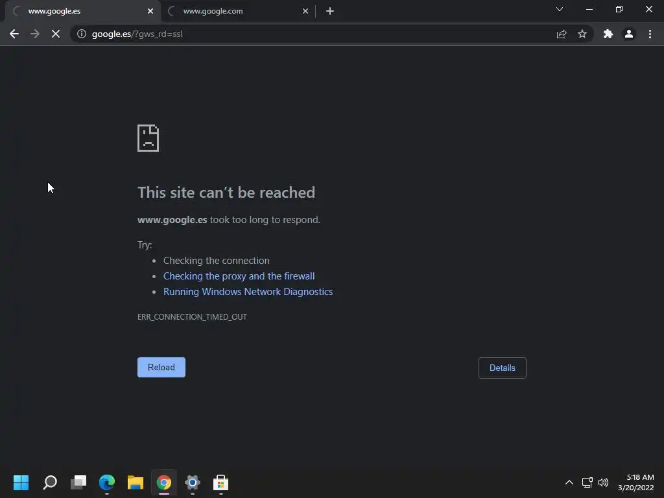The width and height of the screenshot is (664, 498).
Task: Click the forward navigation arrow
Action: (35, 34)
